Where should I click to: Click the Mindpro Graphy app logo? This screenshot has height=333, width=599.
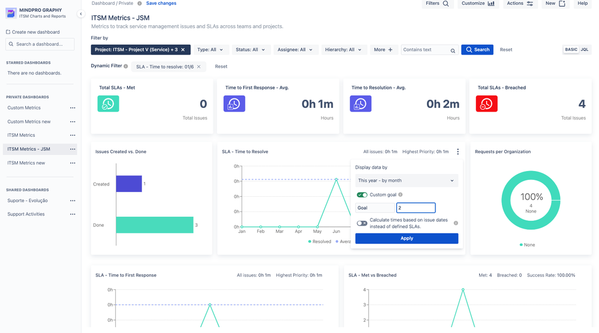click(11, 13)
